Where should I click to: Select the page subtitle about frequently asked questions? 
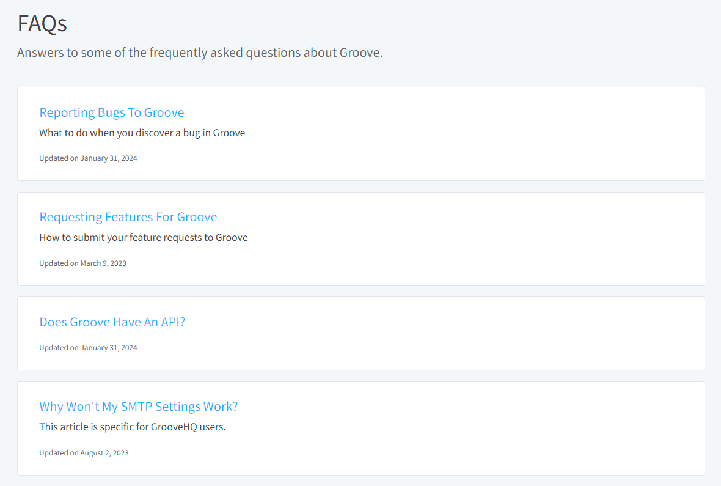click(x=200, y=53)
